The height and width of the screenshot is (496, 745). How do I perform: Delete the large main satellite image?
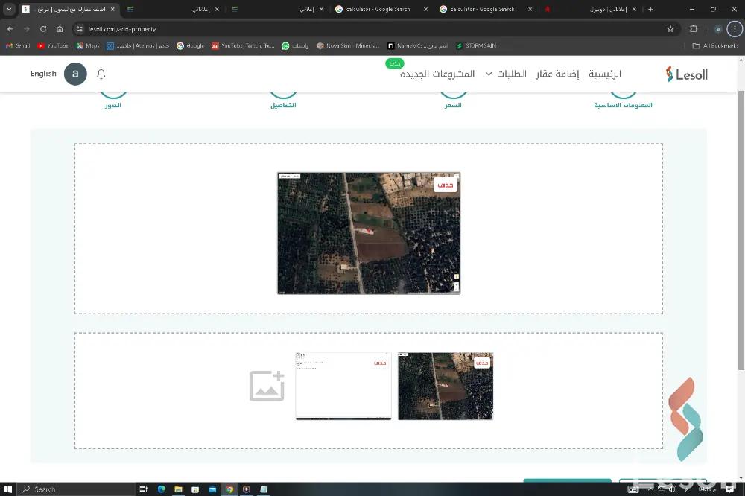click(445, 185)
